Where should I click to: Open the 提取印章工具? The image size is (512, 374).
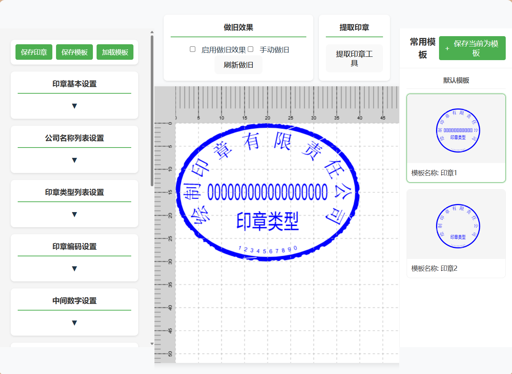point(354,58)
